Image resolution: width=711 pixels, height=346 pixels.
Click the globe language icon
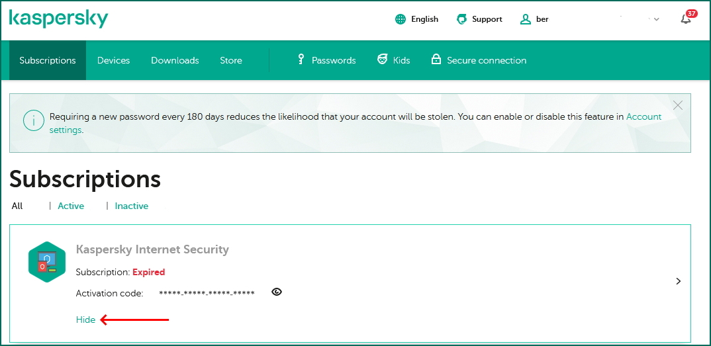click(x=401, y=19)
